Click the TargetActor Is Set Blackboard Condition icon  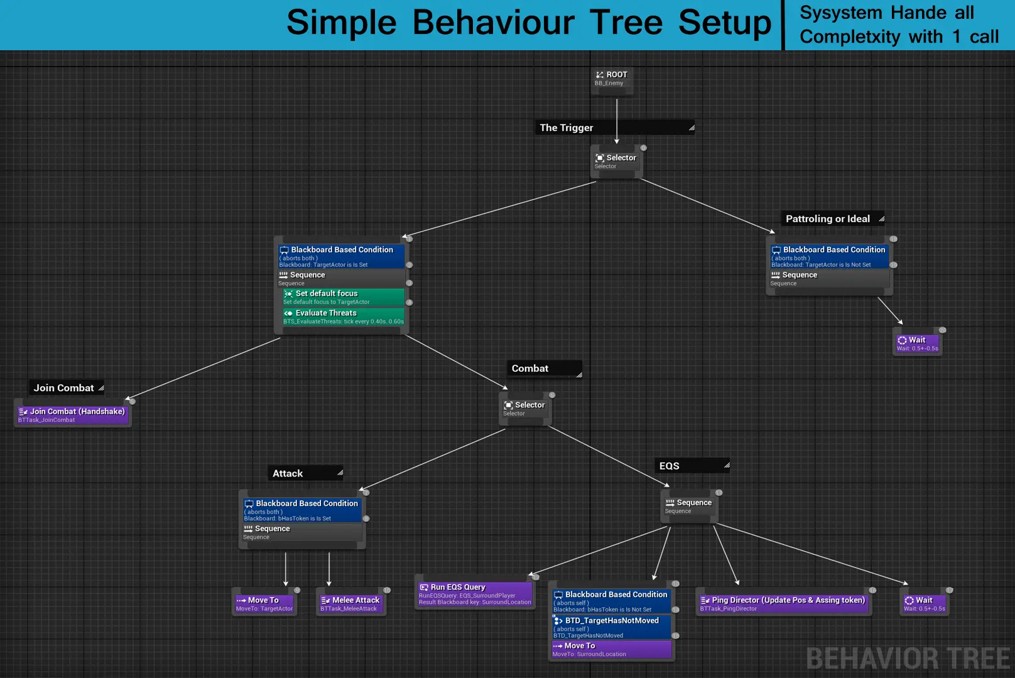(284, 250)
